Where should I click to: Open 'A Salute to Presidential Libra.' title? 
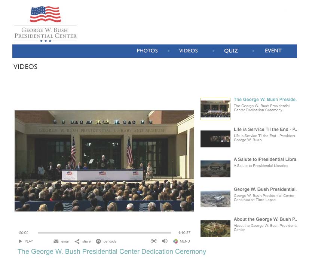pos(266,159)
